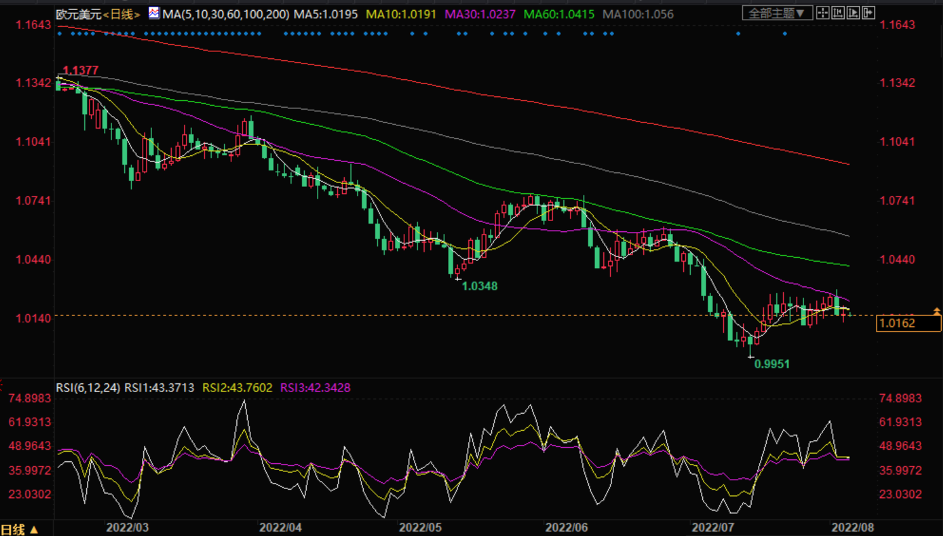Open the 全部主题 theme dropdown
The width and height of the screenshot is (943, 536).
[776, 13]
